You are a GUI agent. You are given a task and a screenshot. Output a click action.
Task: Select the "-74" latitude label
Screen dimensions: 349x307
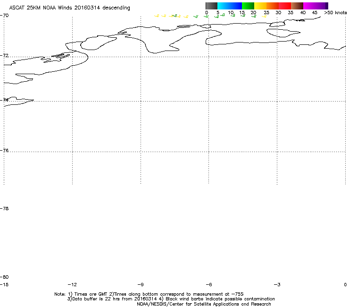[x=4, y=100]
